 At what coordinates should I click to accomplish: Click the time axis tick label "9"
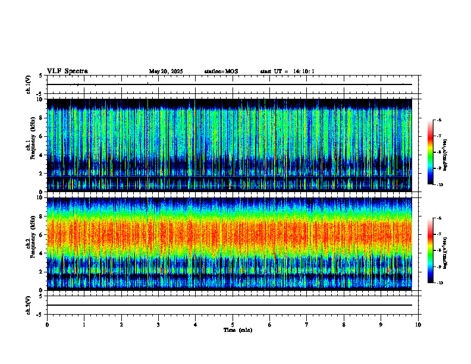pos(381,325)
